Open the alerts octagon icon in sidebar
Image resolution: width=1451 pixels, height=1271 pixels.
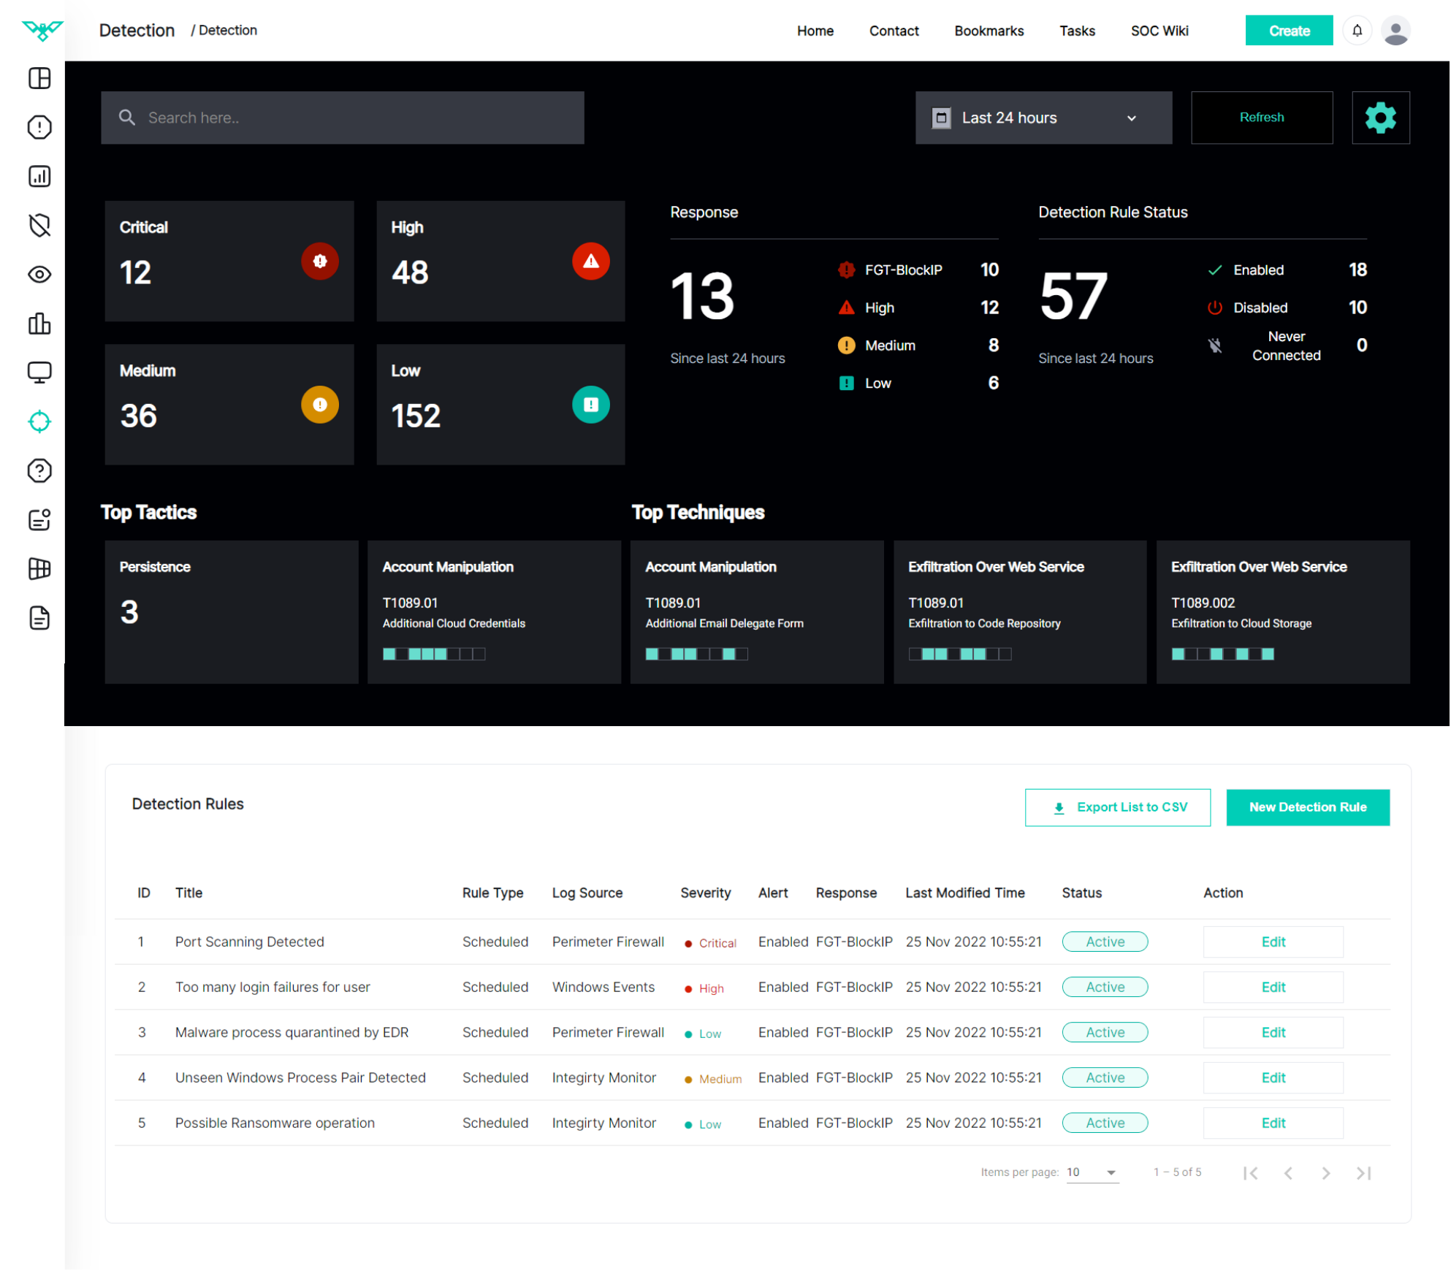(39, 127)
